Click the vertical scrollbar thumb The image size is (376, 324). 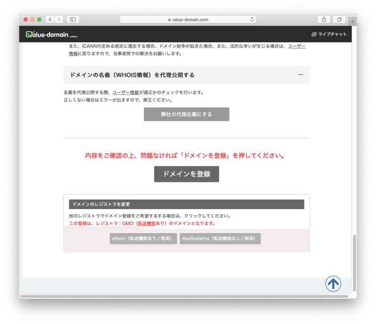tap(354, 263)
